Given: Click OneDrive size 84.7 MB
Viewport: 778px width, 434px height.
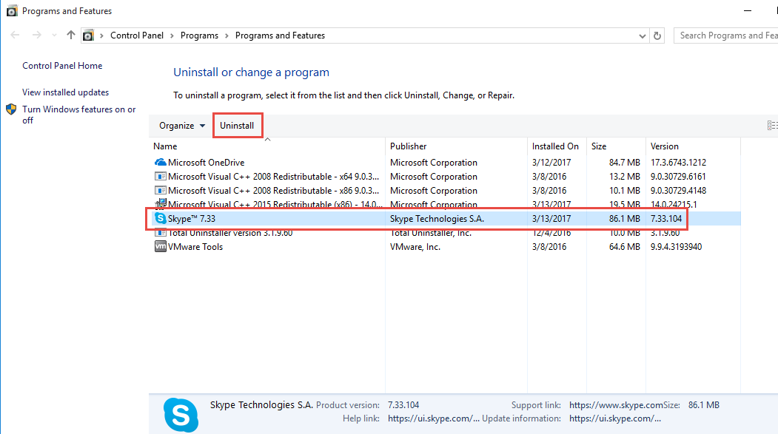Looking at the screenshot, I should point(624,163).
